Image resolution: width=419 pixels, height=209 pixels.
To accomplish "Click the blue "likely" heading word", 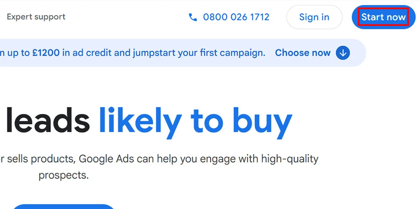I will tap(140, 120).
